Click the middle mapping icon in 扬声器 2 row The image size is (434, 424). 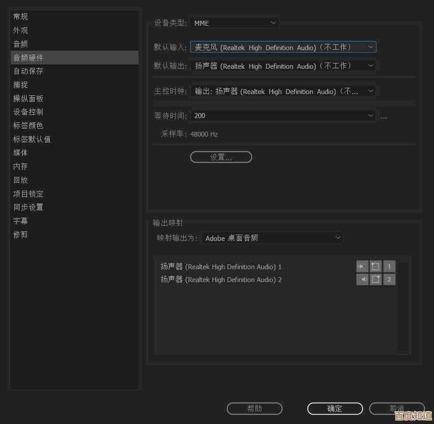coord(375,279)
